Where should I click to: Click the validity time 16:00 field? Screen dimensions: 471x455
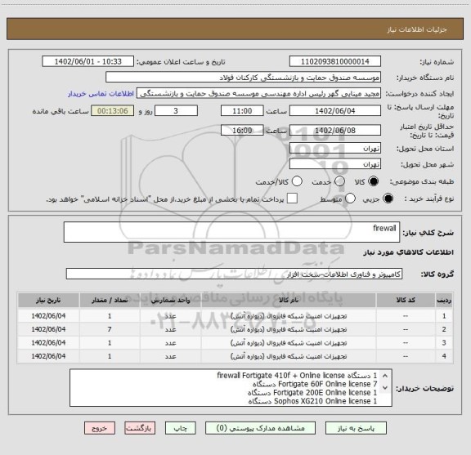tap(242, 130)
